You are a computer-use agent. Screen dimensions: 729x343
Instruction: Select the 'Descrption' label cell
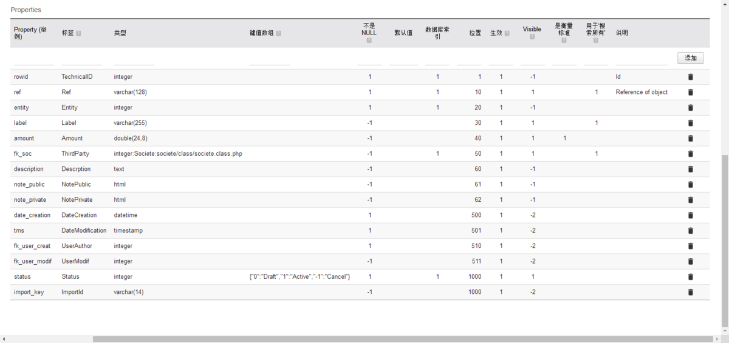tap(76, 169)
